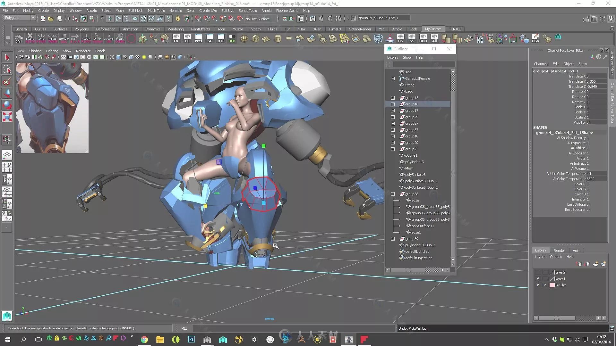Save scene icon in status line

coord(59,19)
